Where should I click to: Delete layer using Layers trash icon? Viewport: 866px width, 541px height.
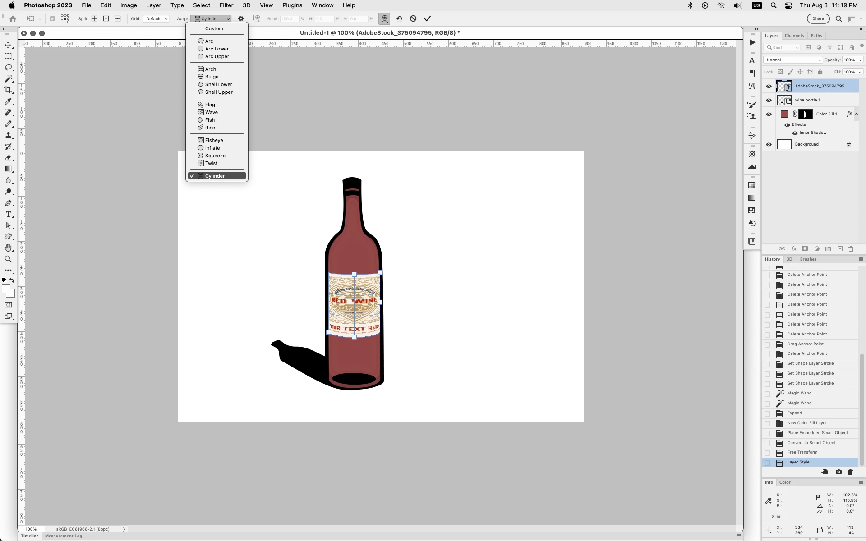pos(851,249)
